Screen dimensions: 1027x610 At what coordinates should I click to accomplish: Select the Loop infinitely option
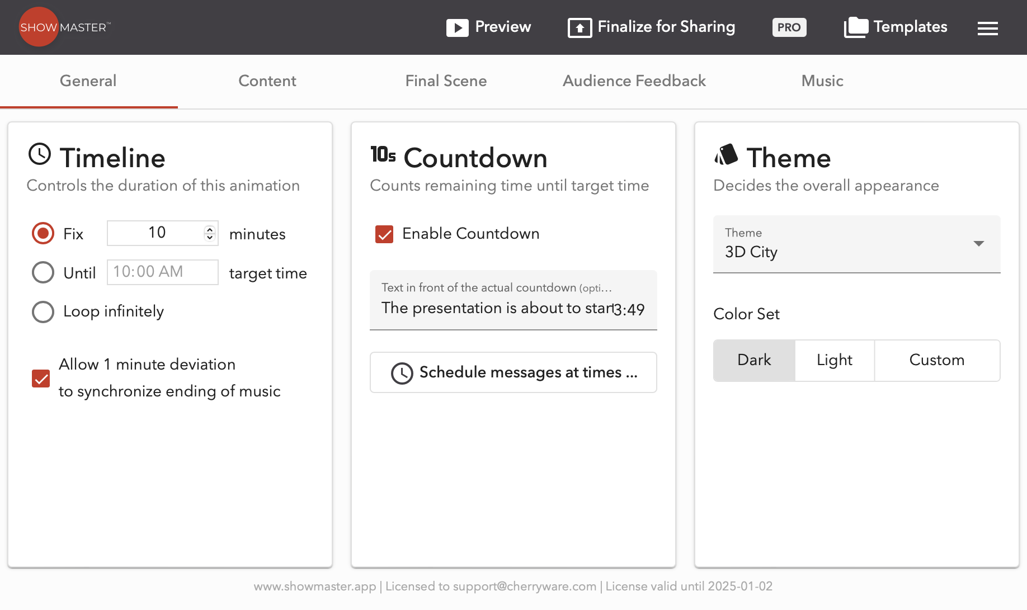[43, 312]
